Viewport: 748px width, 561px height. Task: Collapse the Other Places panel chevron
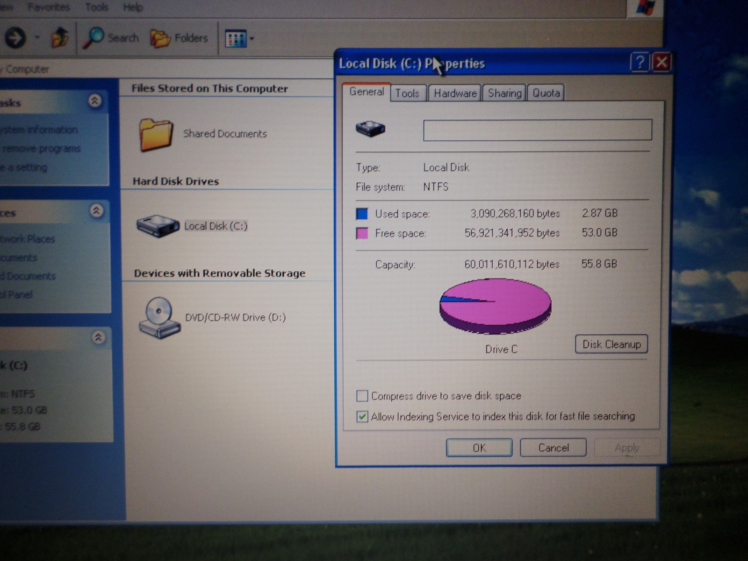(96, 211)
